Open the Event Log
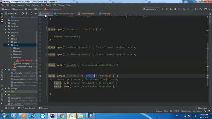 click(x=202, y=108)
